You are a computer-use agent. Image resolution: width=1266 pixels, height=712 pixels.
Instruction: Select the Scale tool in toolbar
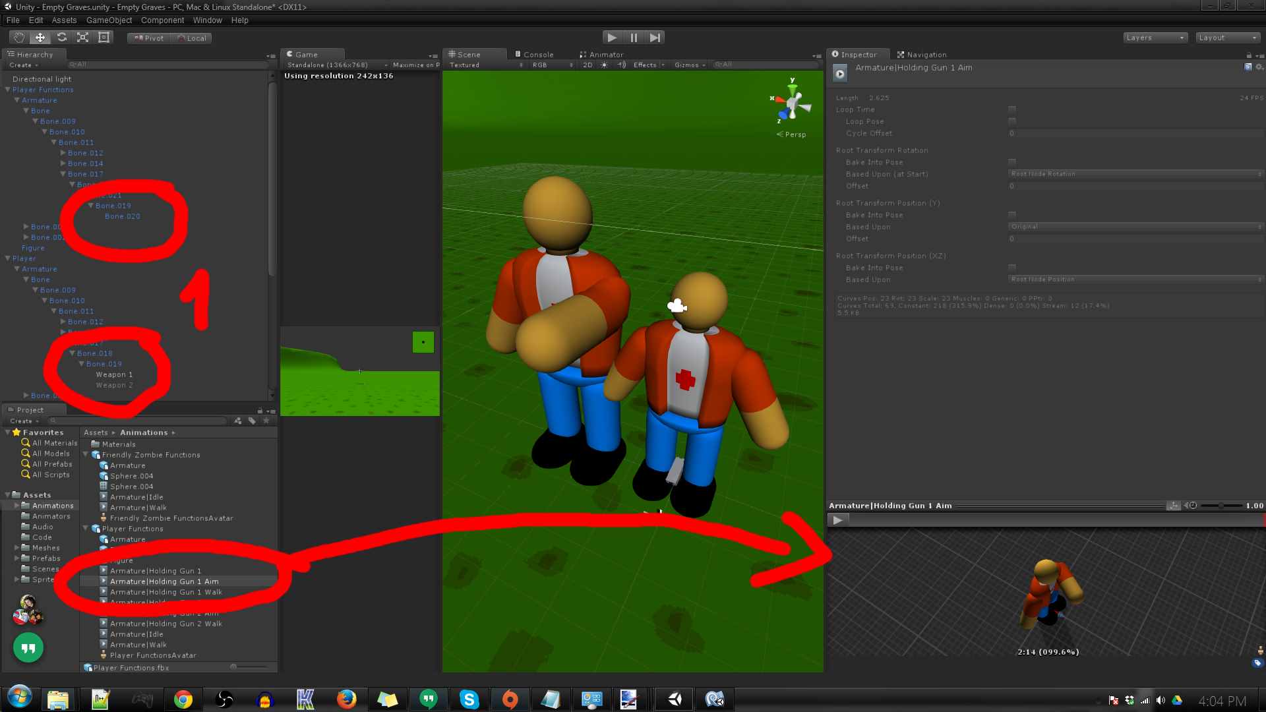(x=82, y=38)
